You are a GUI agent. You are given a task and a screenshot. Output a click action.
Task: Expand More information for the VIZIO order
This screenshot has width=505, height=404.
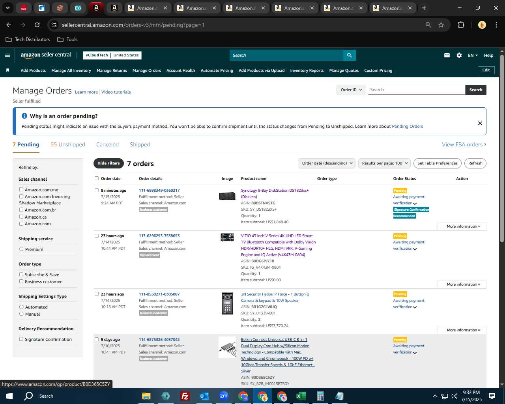[x=462, y=284]
